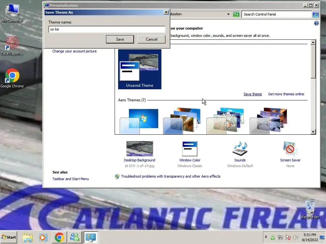
Task: Open the Save theme link
Action: coord(252,94)
